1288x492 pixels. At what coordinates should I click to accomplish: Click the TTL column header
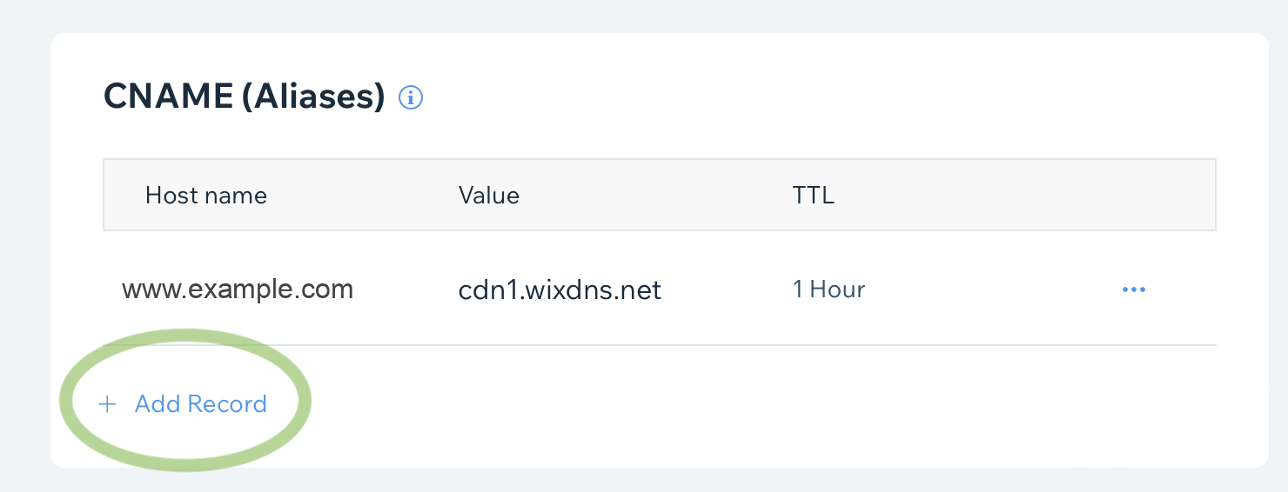pyautogui.click(x=813, y=196)
